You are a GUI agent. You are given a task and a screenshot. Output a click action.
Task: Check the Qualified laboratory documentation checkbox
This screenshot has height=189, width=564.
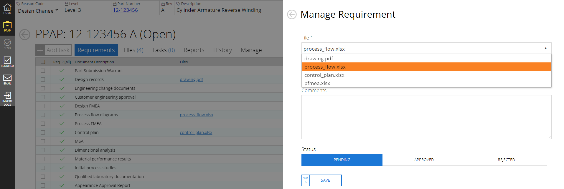click(x=43, y=177)
